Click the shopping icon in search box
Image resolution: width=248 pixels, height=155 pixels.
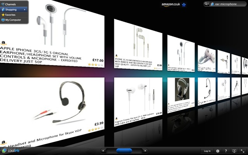click(x=212, y=4)
